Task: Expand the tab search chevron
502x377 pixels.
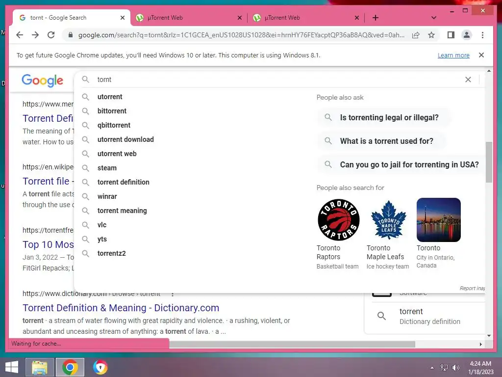Action: tap(434, 18)
